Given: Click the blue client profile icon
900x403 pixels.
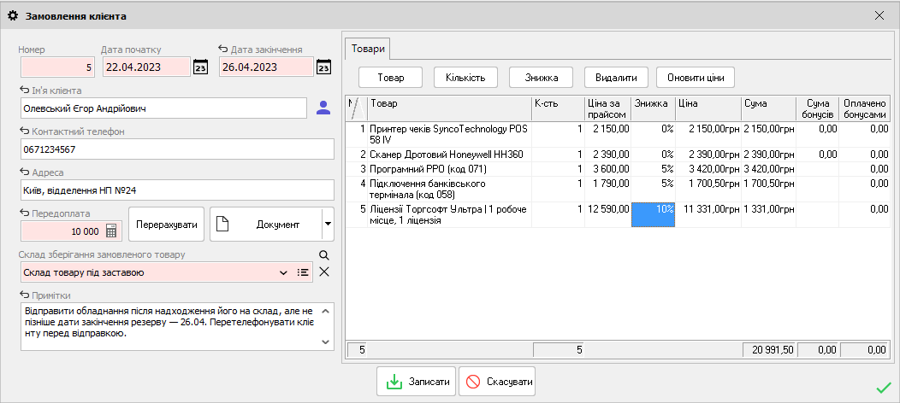Looking at the screenshot, I should tap(323, 108).
